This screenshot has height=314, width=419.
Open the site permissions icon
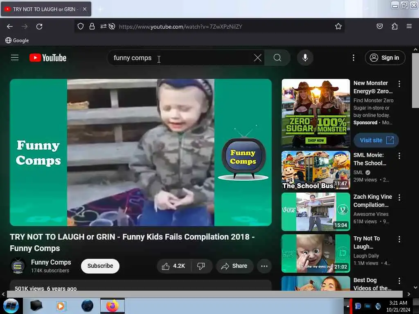103,26
